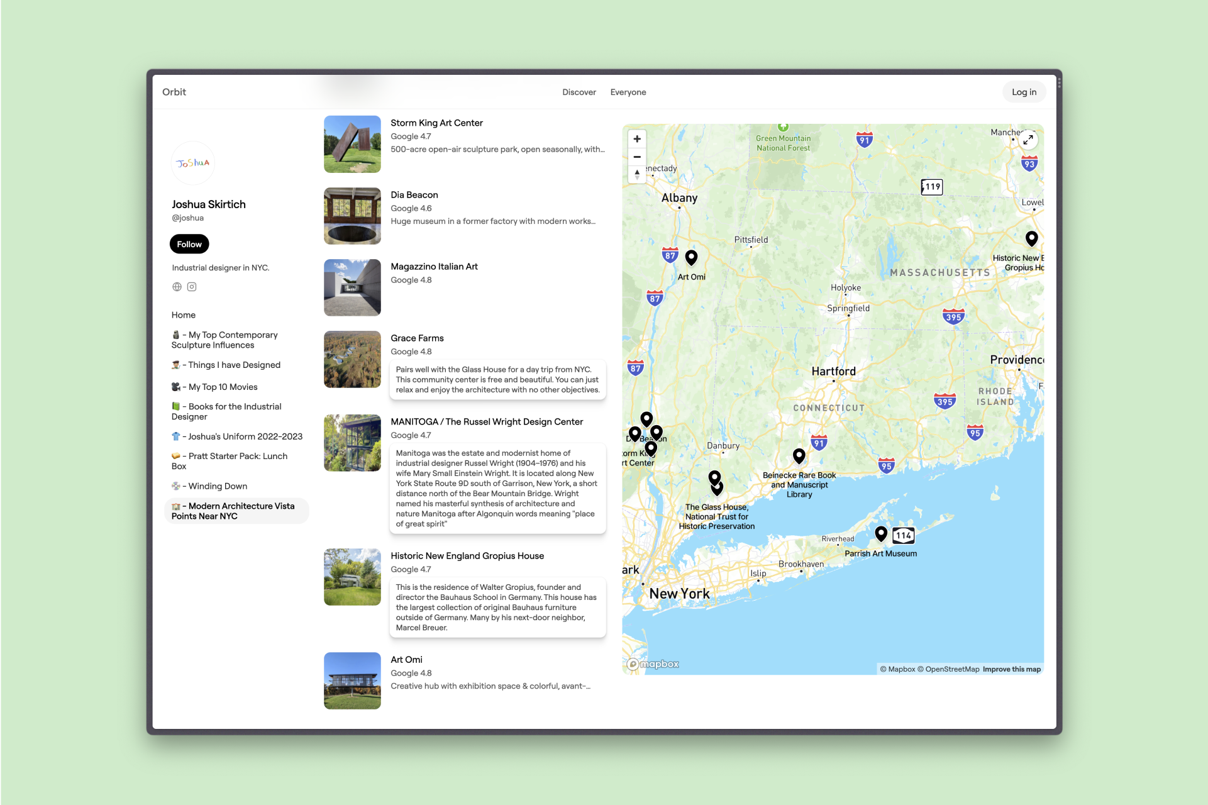This screenshot has width=1208, height=805.
Task: Follow Joshua Skirtich
Action: coord(189,244)
